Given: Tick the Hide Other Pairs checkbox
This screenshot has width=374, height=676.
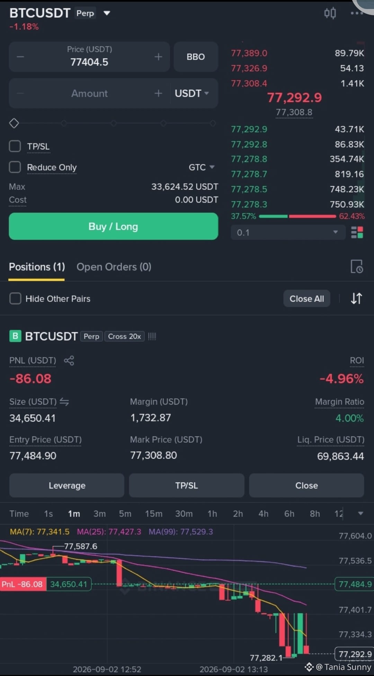Looking at the screenshot, I should tap(15, 298).
